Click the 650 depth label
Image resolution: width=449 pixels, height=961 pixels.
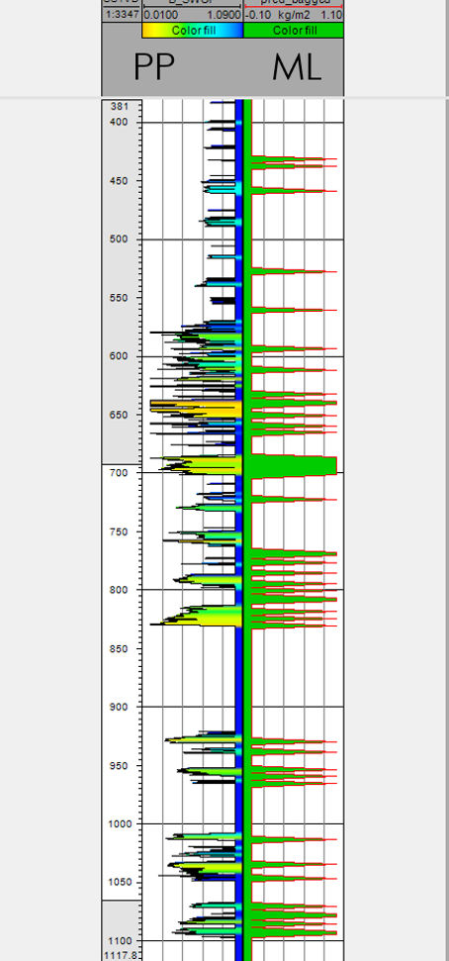point(120,415)
